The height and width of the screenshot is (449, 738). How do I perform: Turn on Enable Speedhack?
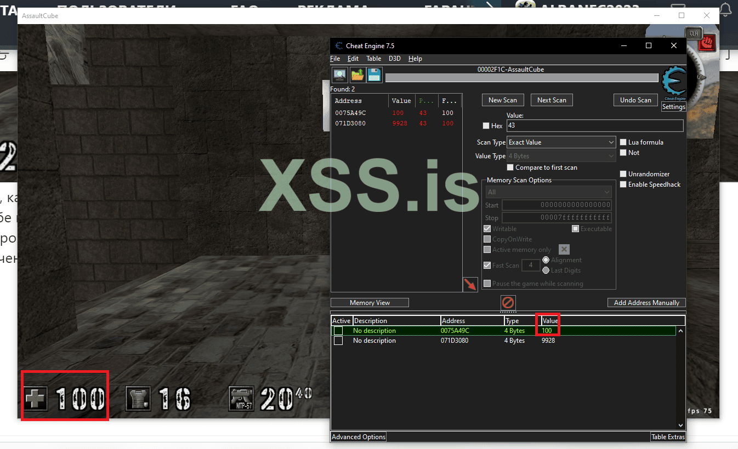point(623,185)
